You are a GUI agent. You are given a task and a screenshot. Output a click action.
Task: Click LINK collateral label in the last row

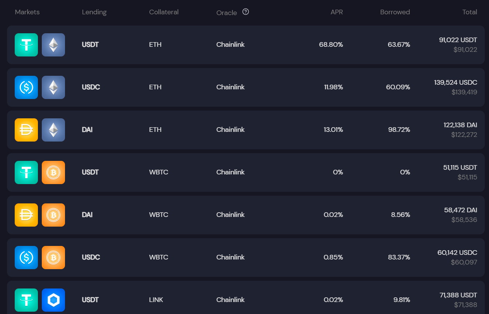coord(156,300)
